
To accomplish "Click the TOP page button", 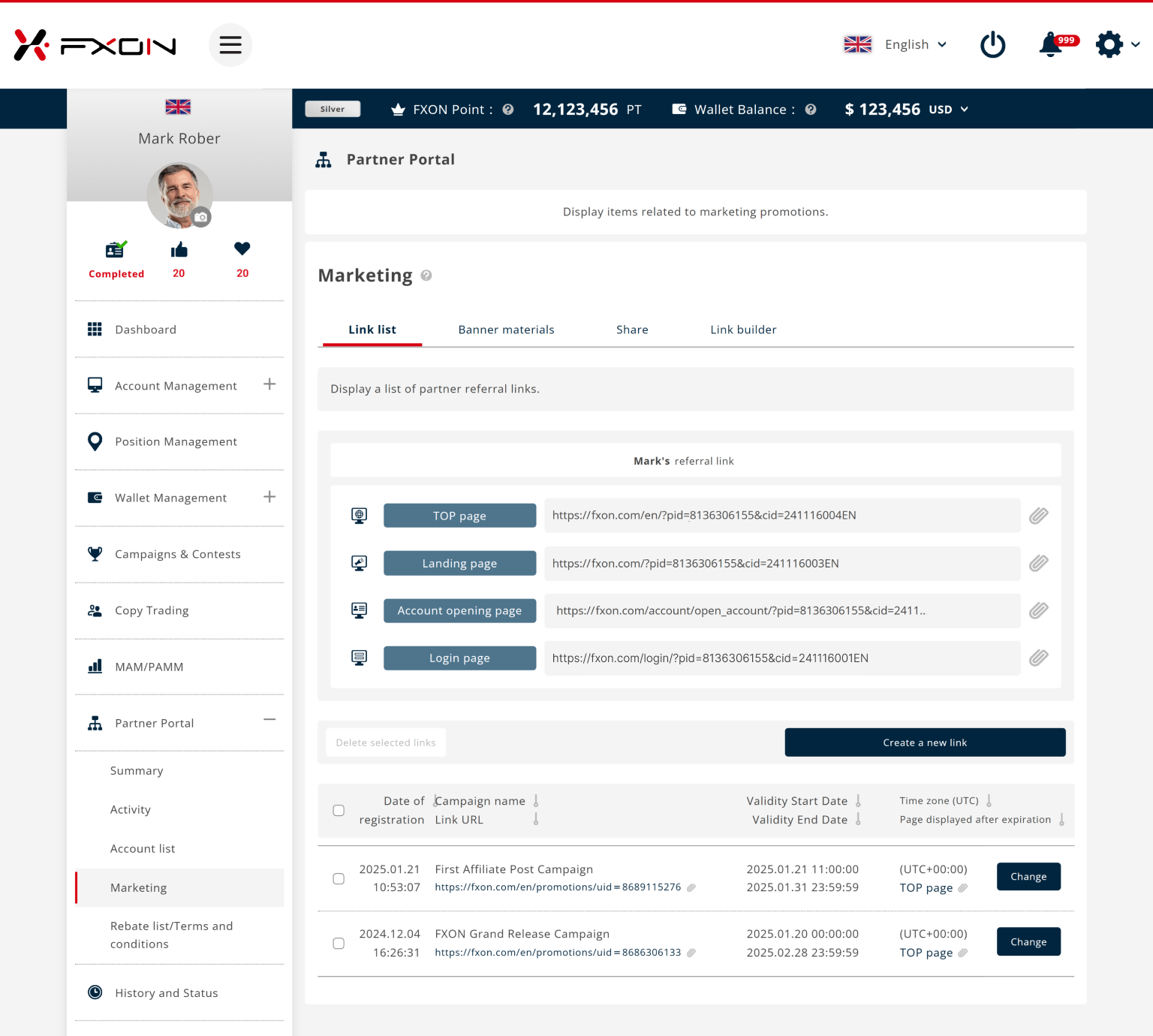I will pyautogui.click(x=459, y=516).
